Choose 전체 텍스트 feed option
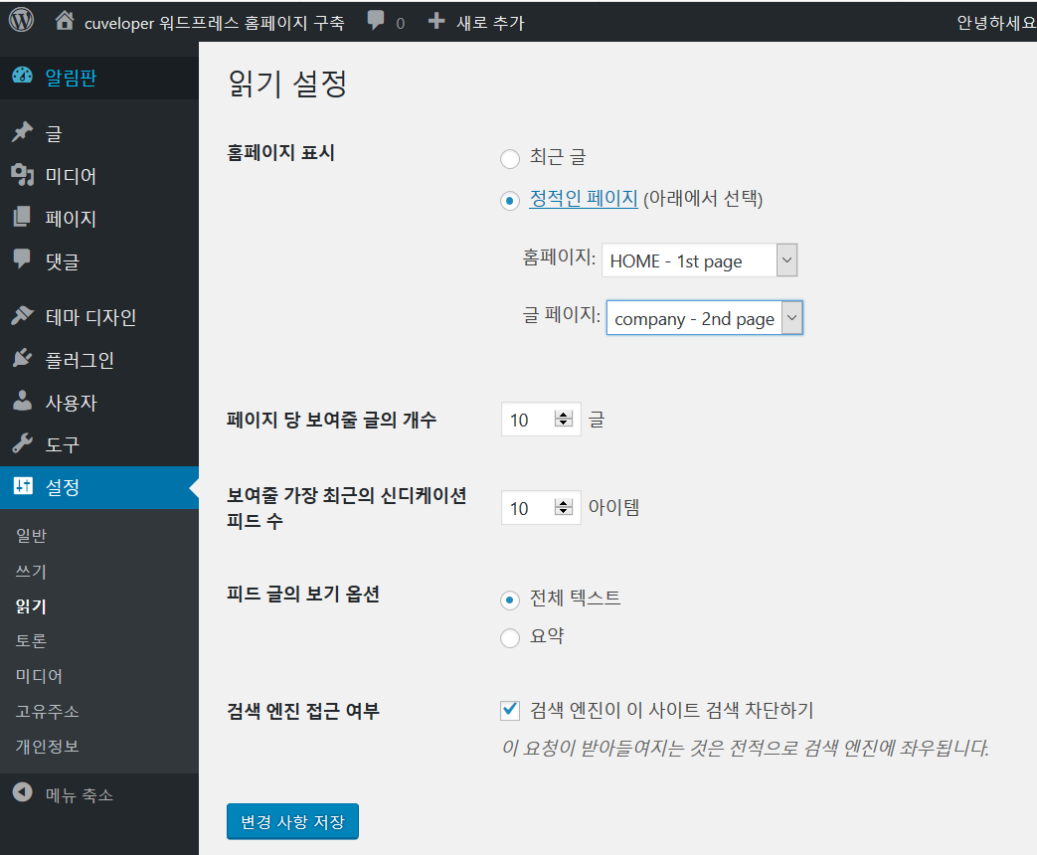The image size is (1037, 855). tap(510, 599)
